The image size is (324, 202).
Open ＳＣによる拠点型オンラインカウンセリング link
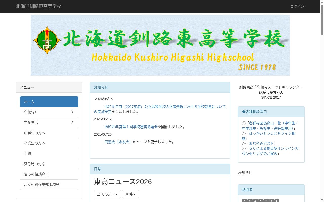(x=270, y=151)
